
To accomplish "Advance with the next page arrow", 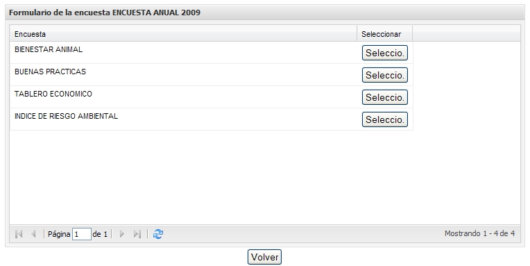I will click(x=122, y=234).
